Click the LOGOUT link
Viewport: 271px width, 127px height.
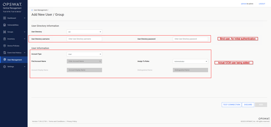click(262, 4)
